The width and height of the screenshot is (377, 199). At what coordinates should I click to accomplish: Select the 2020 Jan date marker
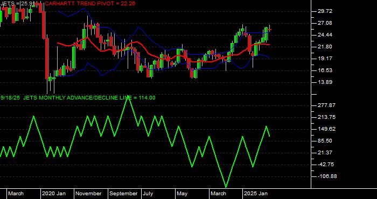[x=54, y=194]
